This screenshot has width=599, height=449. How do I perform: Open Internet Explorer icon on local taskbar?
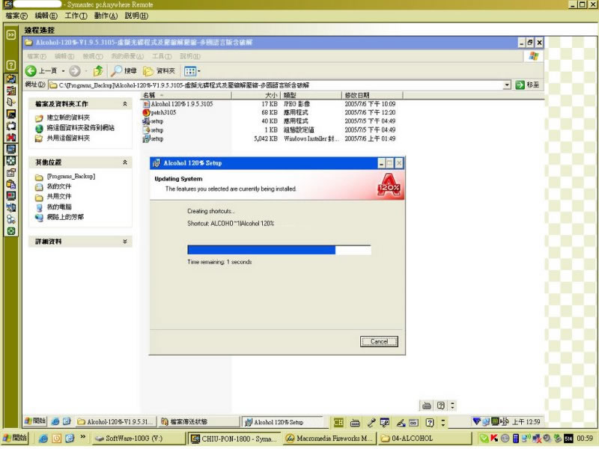[43, 439]
